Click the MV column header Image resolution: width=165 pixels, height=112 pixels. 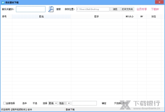tap(142, 16)
